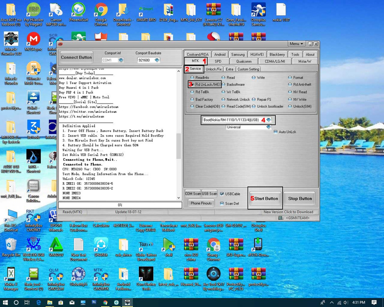
Task: Open the 3uTools desktop icon
Action: tap(33, 130)
